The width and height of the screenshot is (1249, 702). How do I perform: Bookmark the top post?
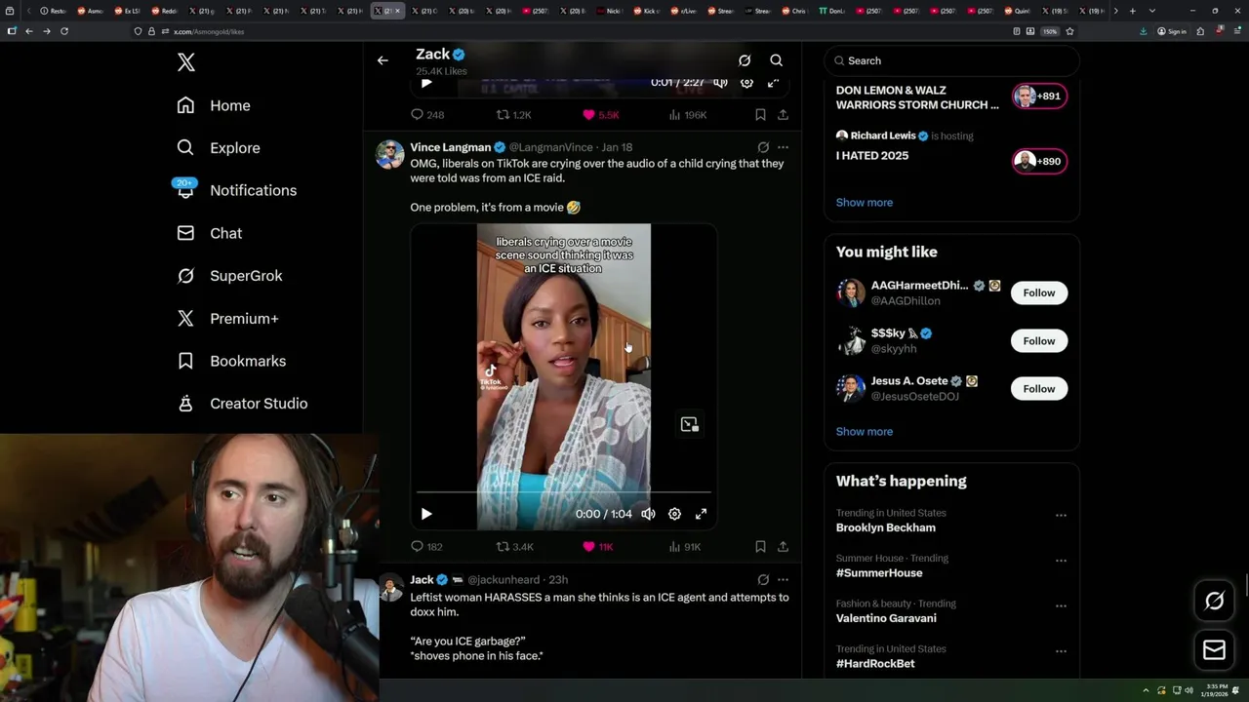click(x=760, y=115)
